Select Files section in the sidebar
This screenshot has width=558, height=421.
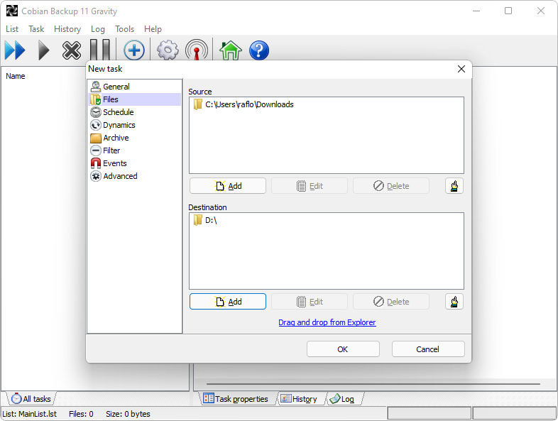tap(134, 99)
